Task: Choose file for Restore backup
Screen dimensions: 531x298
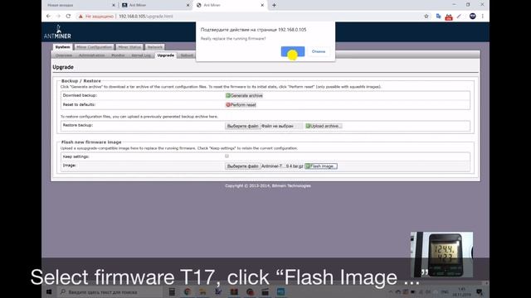Action: 242,126
